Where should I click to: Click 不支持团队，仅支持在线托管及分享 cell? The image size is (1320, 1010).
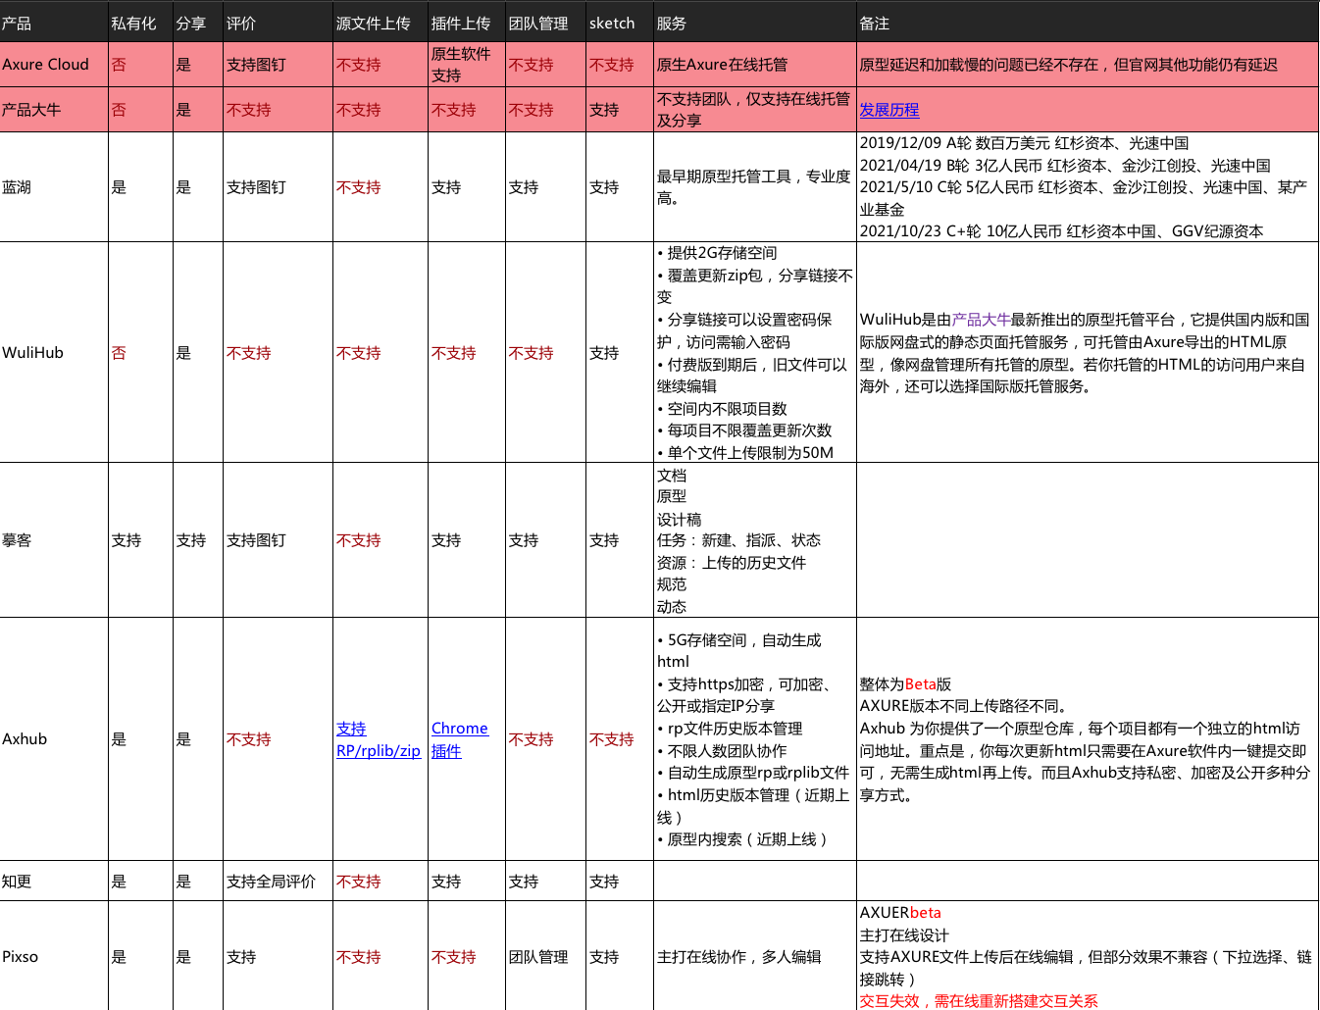pyautogui.click(x=755, y=110)
